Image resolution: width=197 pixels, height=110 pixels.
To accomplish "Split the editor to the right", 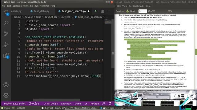I will tap(103, 11).
